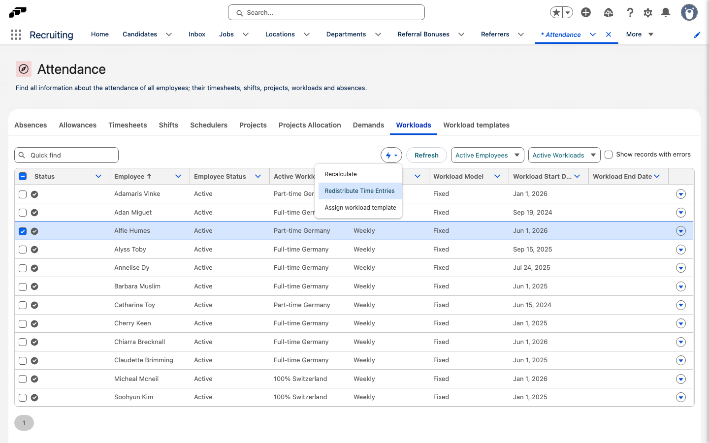Click the Attendance compass page icon
The width and height of the screenshot is (709, 443).
[24, 69]
